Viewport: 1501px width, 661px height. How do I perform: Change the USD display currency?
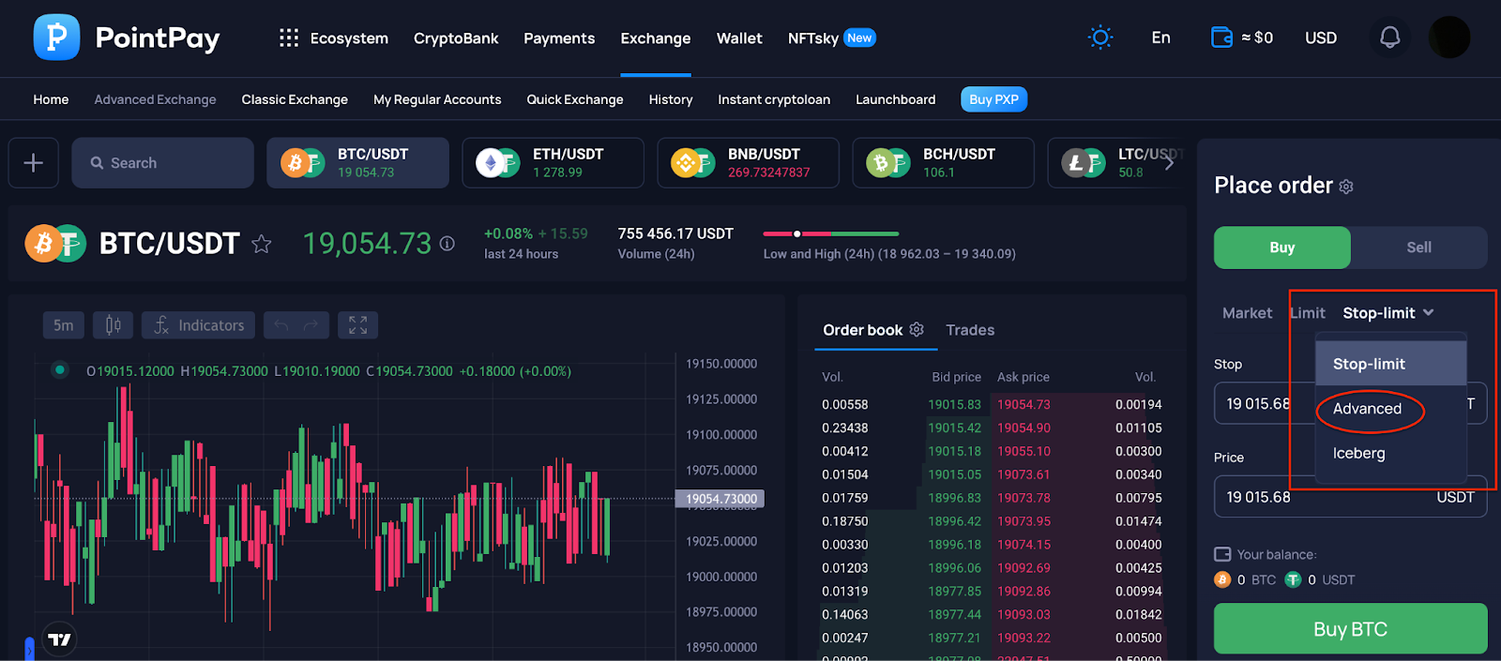[1321, 38]
